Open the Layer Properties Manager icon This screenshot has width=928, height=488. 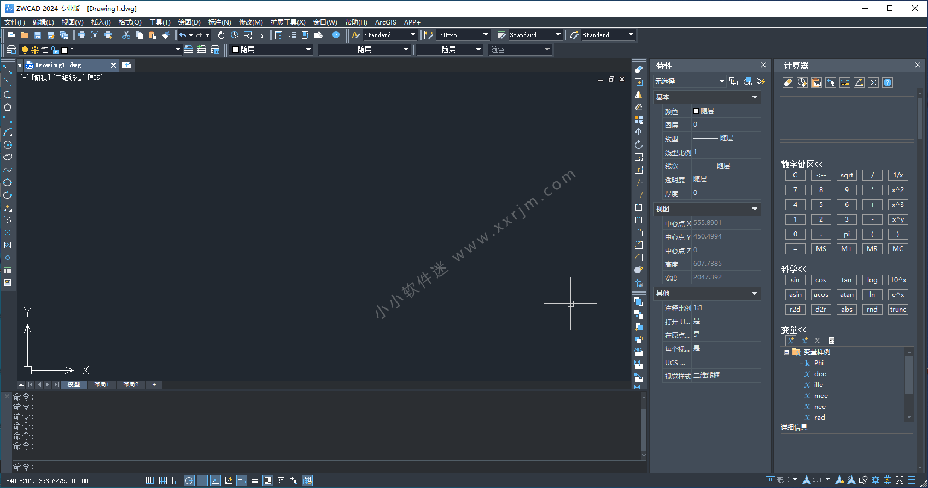[11, 50]
